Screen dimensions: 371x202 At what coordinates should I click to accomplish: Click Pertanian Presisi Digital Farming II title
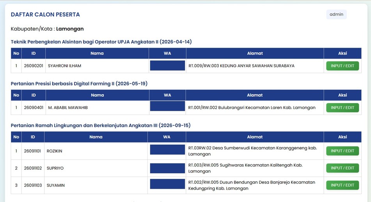79,83
